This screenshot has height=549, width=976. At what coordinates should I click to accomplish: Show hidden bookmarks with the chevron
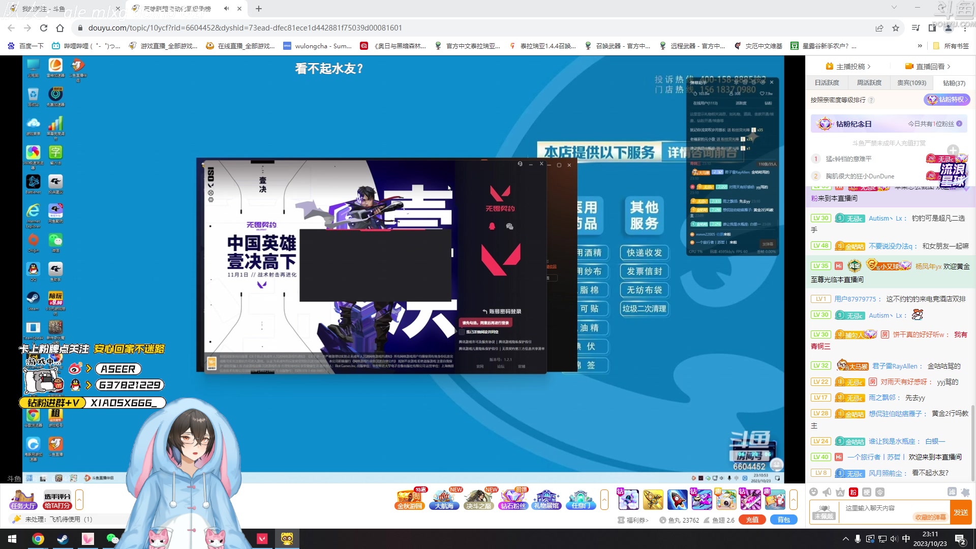click(x=920, y=46)
